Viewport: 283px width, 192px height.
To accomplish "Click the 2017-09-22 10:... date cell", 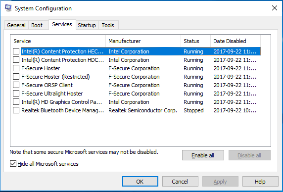I will click(x=235, y=110).
